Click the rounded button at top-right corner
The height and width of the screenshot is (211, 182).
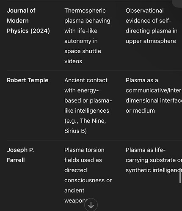point(177,3)
